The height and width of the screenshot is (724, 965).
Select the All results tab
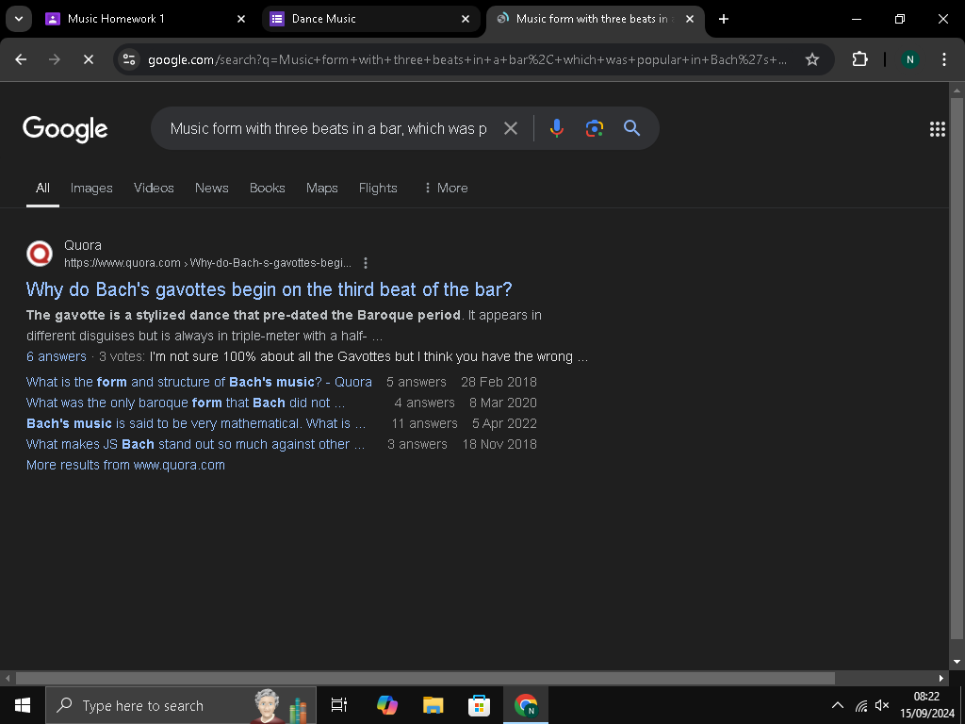click(x=42, y=189)
